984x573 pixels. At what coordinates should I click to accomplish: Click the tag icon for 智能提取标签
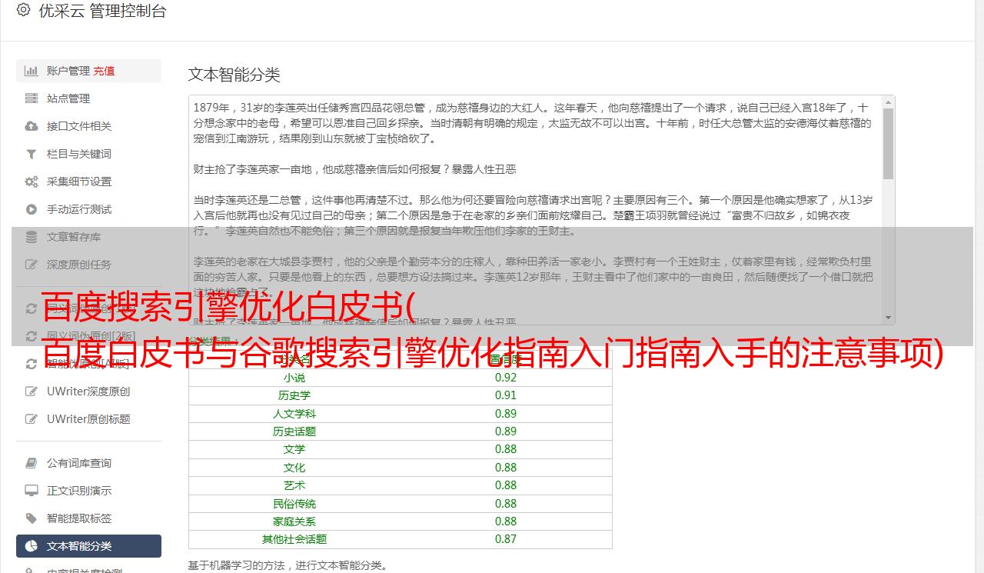[32, 518]
